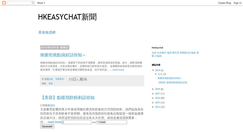Open 聊天室 sidebar link
Screen dimensions: 243x132
(x=176, y=53)
